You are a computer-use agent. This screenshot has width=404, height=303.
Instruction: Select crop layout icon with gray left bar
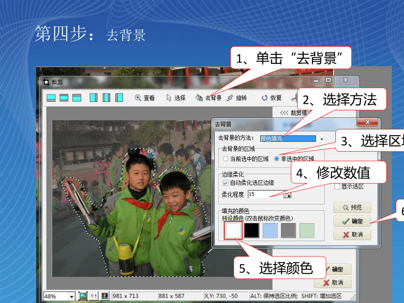[x=119, y=98]
